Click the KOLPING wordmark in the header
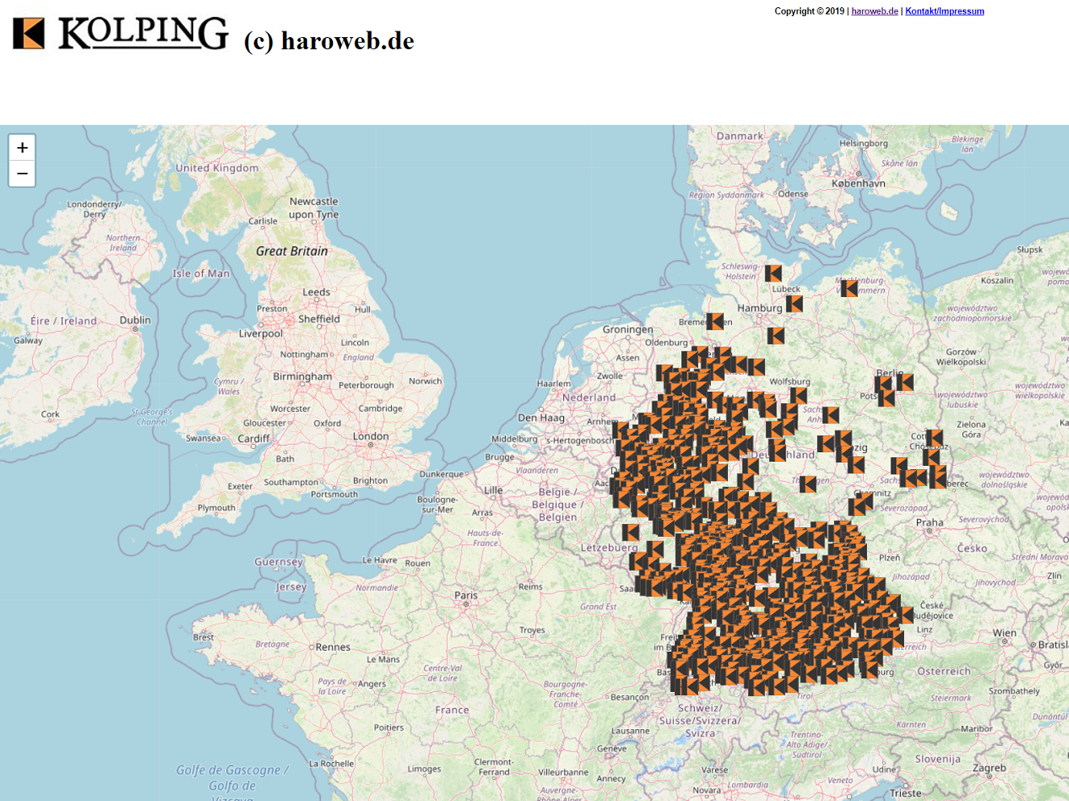Screen dimensions: 1069x801 (x=143, y=34)
